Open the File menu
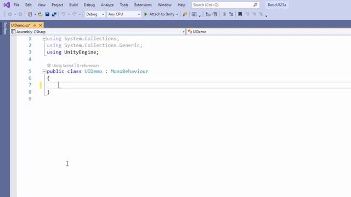351x197 pixels. click(16, 5)
